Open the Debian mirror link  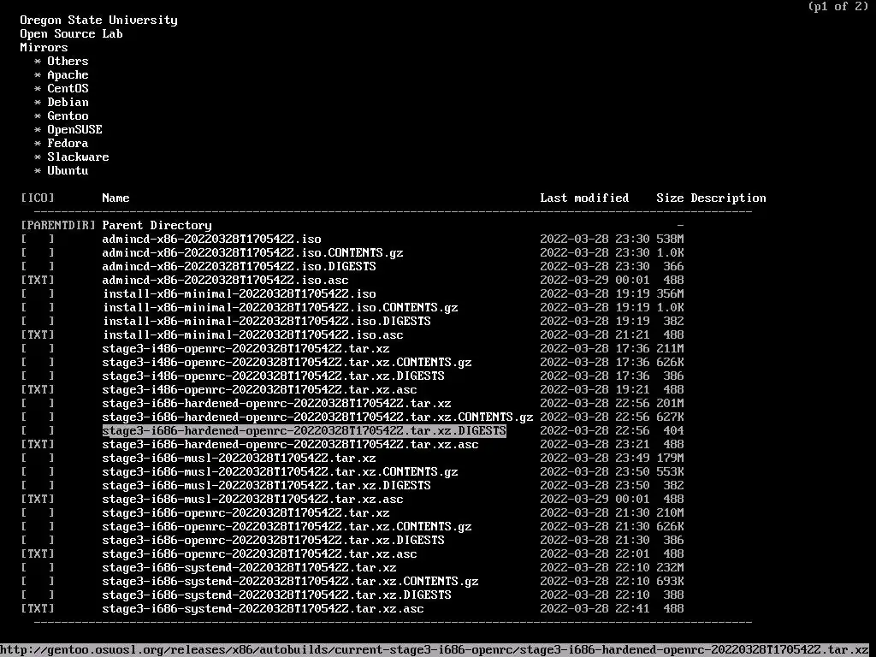click(68, 103)
